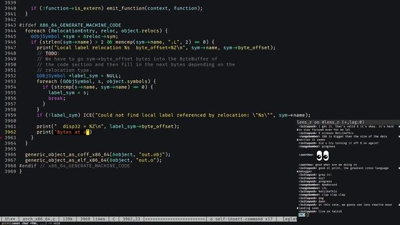Click chat message 'good what are we doing rn'
This screenshot has height=225, width=400.
click(x=336, y=165)
